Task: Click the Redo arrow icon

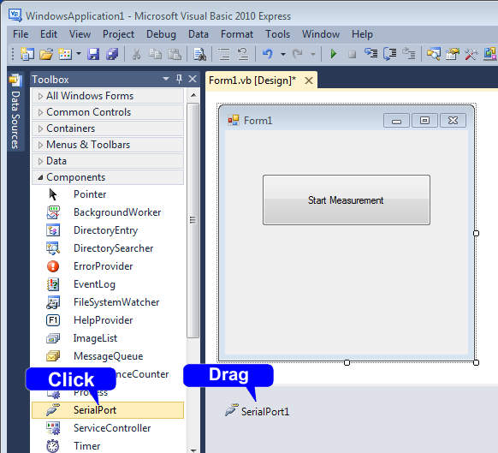Action: pos(298,54)
